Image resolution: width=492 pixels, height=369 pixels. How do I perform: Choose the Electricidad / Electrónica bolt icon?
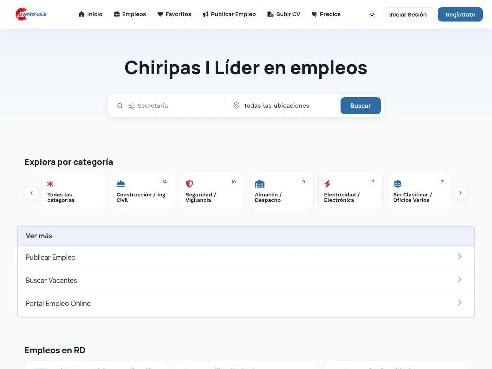pos(327,184)
